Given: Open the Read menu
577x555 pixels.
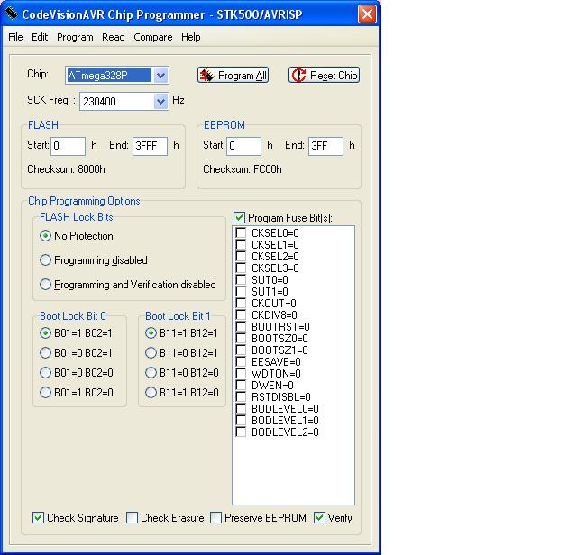Looking at the screenshot, I should pyautogui.click(x=114, y=37).
